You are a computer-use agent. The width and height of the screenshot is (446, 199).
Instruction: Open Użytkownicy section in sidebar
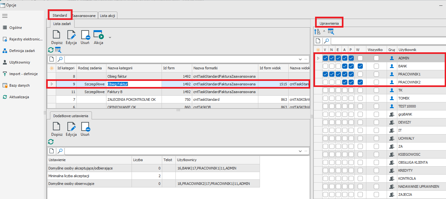point(20,62)
